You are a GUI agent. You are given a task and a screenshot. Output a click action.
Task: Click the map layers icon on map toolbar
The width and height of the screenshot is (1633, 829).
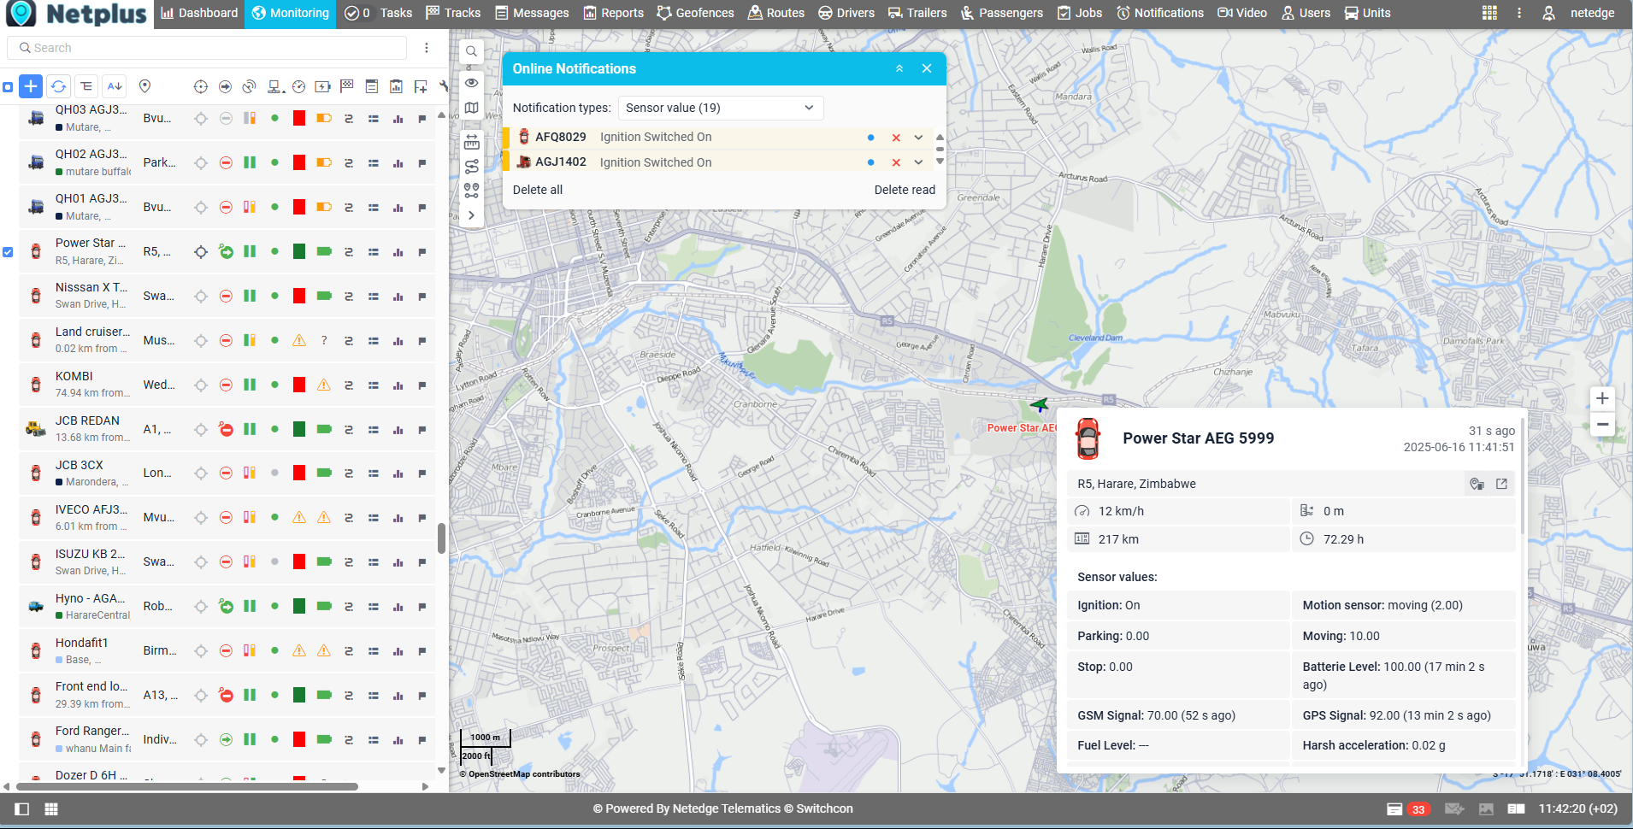471,109
